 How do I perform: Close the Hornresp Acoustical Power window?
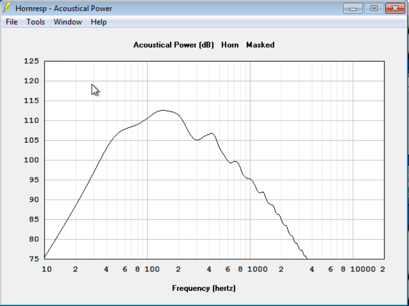(x=395, y=9)
